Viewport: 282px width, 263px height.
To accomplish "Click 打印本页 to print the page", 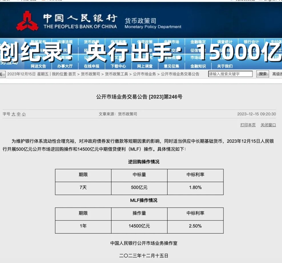I will (247, 125).
